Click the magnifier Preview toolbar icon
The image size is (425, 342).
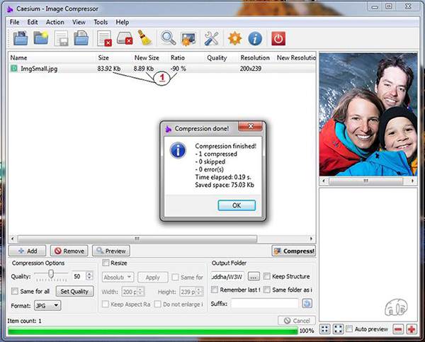[x=169, y=38]
